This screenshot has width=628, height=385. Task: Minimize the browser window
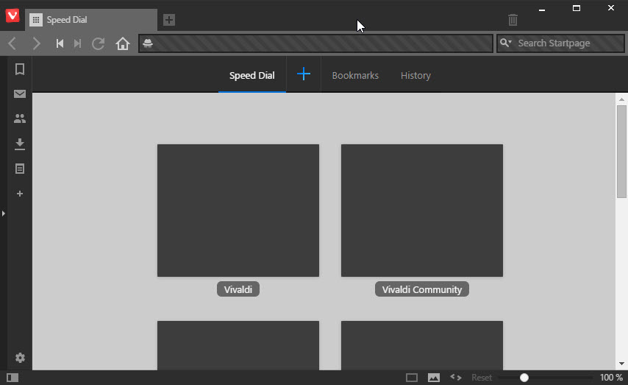click(x=542, y=9)
